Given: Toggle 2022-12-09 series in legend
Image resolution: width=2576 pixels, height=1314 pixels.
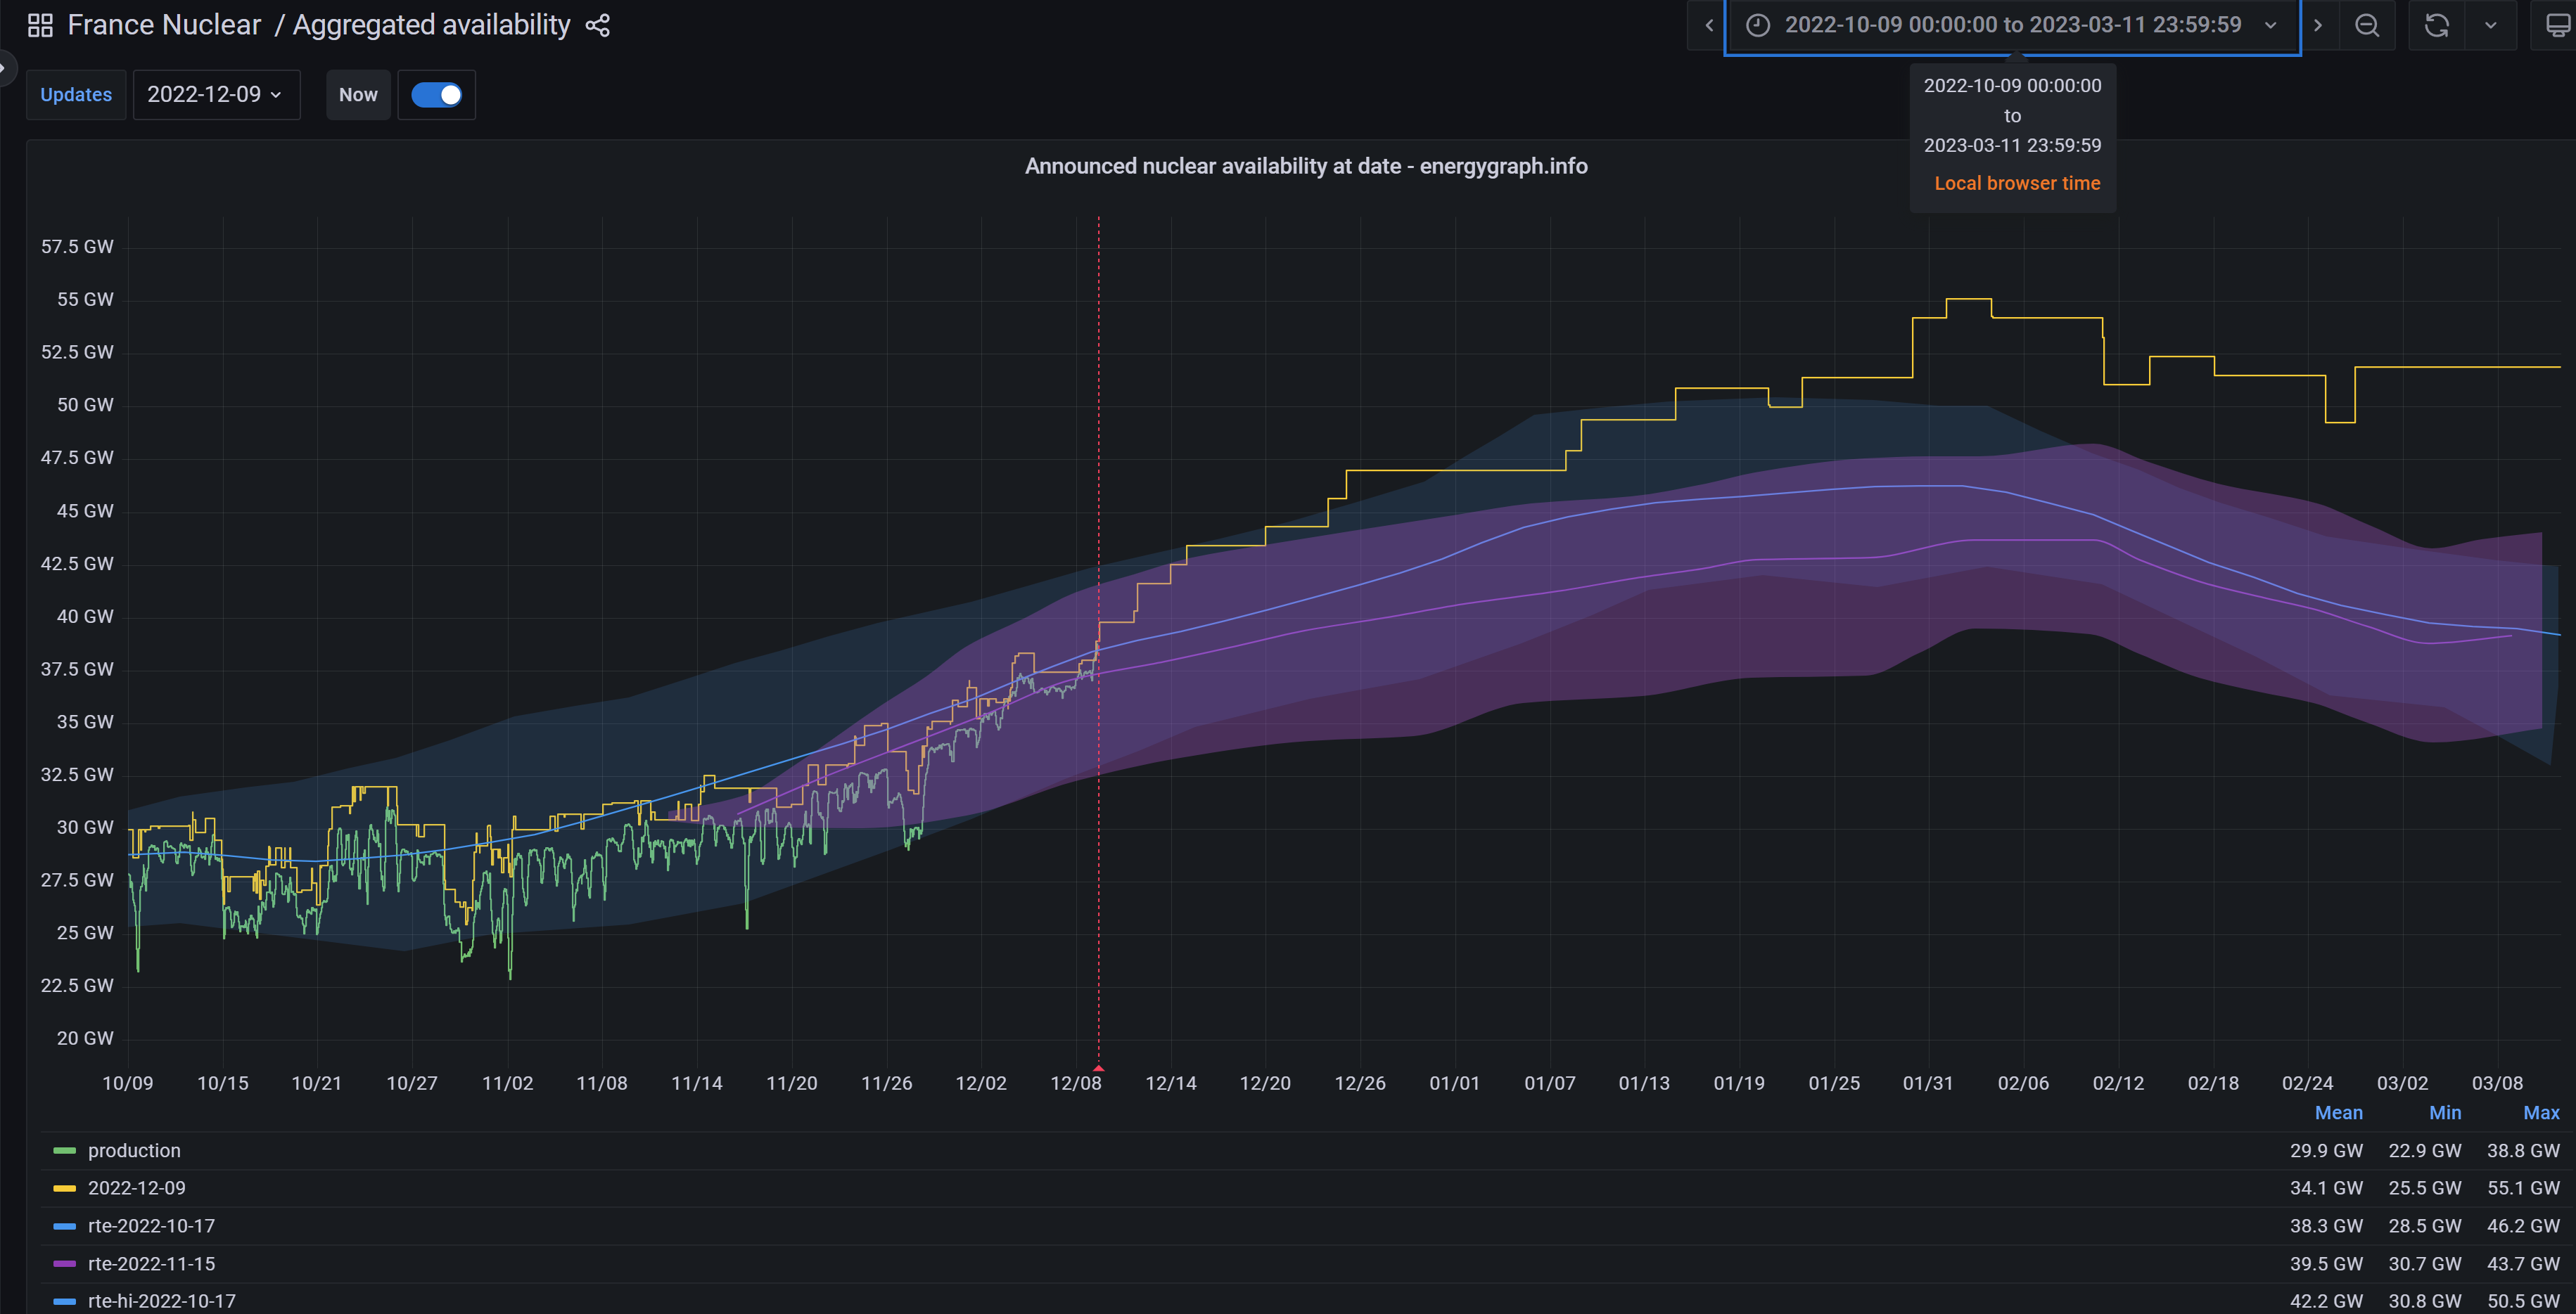Looking at the screenshot, I should coord(137,1188).
